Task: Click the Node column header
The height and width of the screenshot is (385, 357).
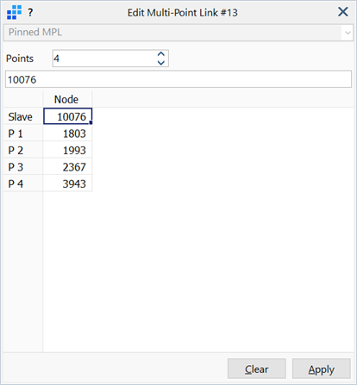Action: tap(67, 99)
